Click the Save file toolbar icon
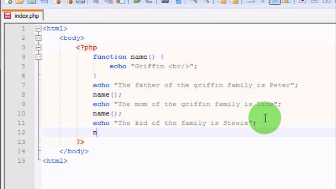 (32, 2)
